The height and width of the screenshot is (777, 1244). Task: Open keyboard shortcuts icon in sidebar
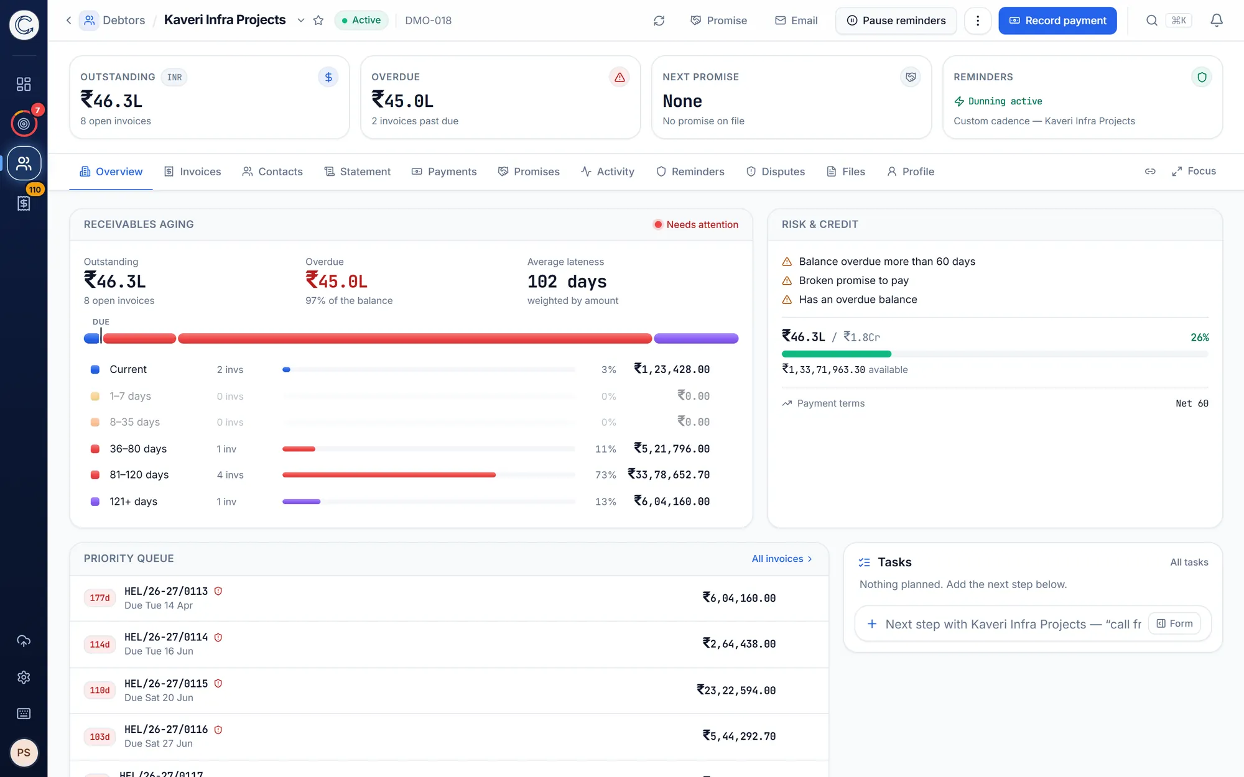pos(24,713)
